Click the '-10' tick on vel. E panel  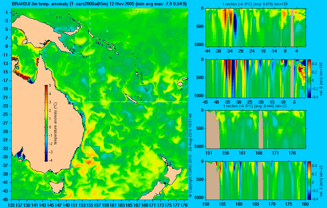(x=283, y=102)
